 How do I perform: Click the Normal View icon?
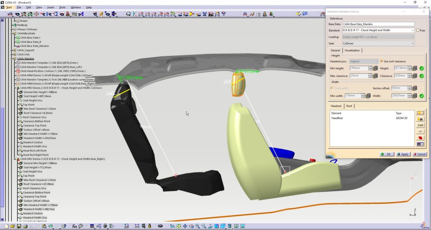pyautogui.click(x=210, y=226)
